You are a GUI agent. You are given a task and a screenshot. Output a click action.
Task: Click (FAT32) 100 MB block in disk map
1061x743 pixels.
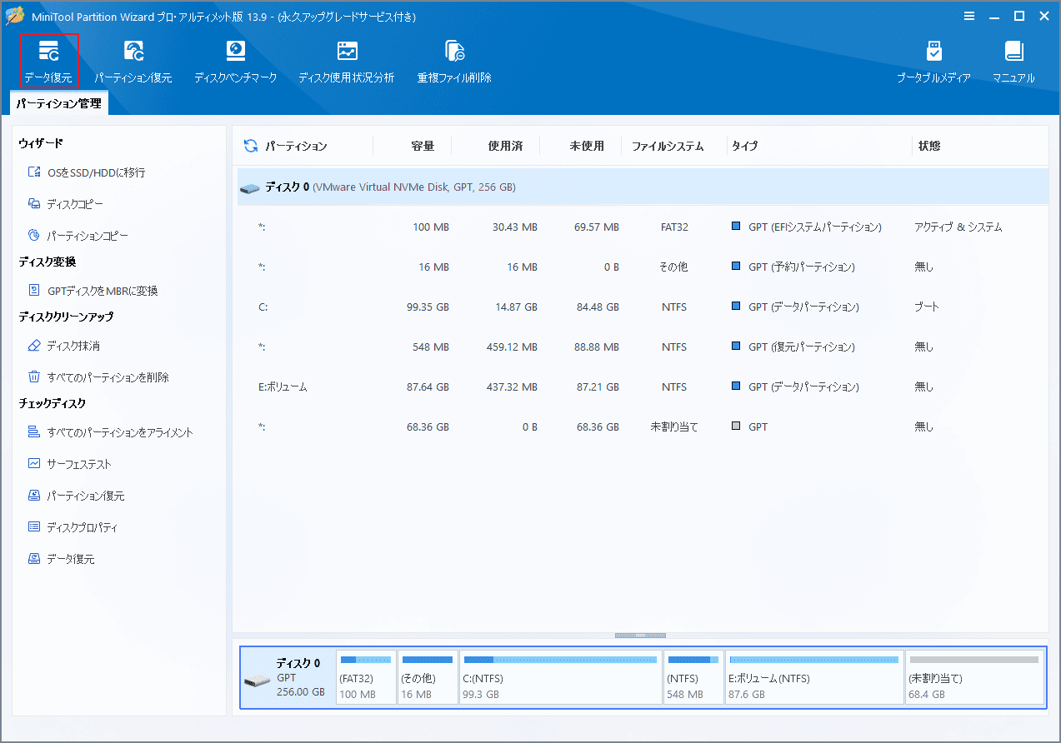pyautogui.click(x=366, y=677)
